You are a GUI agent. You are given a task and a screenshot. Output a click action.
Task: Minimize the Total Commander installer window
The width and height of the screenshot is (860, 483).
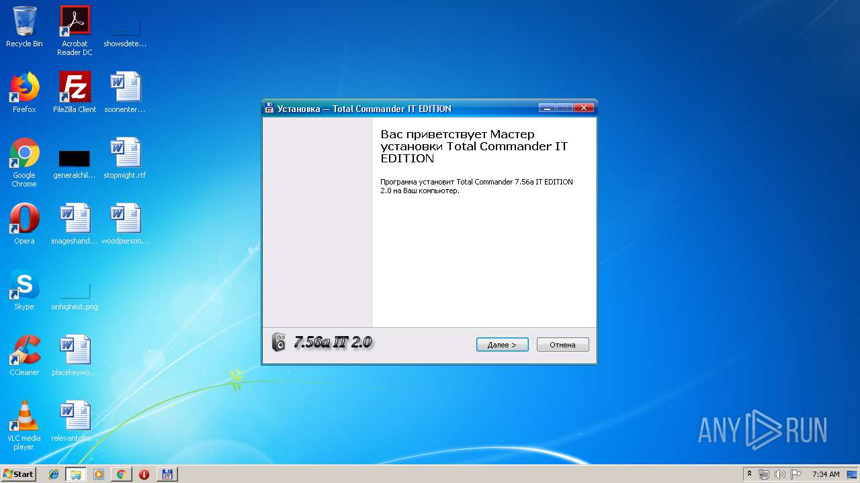point(547,108)
